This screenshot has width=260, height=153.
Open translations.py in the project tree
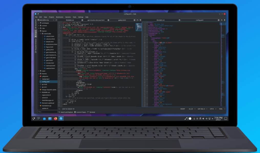(47, 106)
